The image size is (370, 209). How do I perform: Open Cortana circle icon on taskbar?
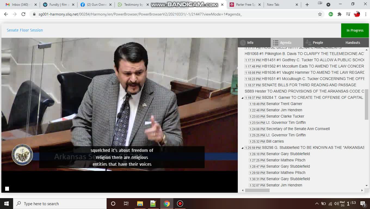(x=113, y=204)
